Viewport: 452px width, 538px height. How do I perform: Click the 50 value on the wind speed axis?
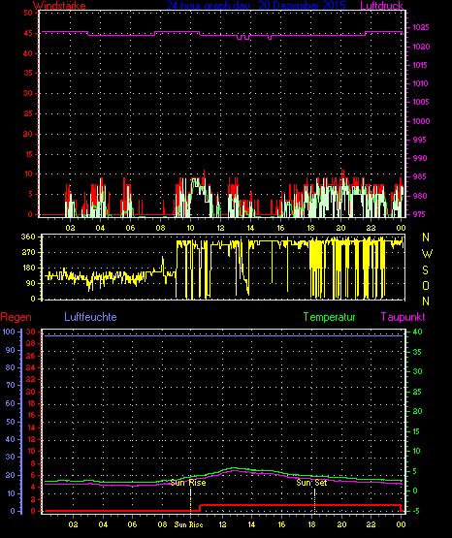[28, 13]
